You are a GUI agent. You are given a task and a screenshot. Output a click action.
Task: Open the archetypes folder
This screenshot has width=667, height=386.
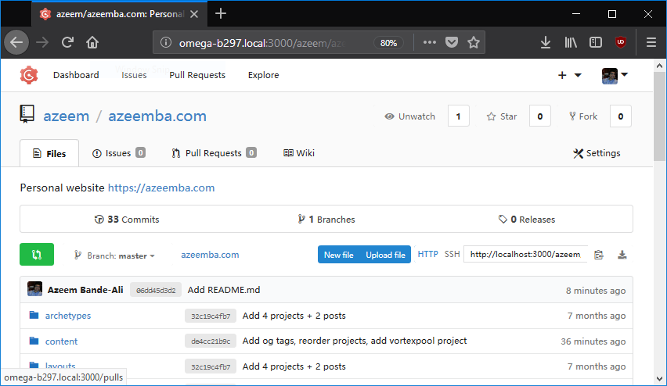tap(68, 316)
